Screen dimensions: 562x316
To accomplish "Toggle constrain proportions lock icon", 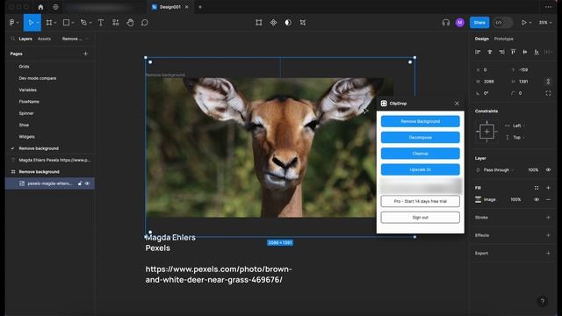I will pyautogui.click(x=548, y=82).
